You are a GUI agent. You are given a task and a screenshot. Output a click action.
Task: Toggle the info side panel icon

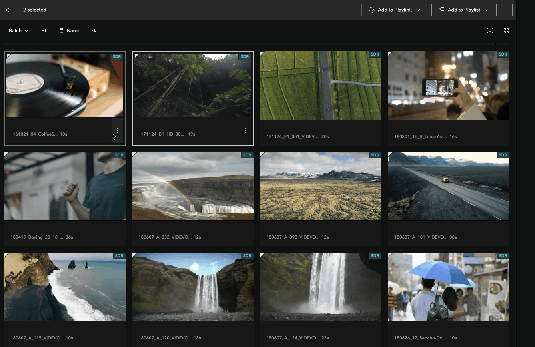pos(527,10)
